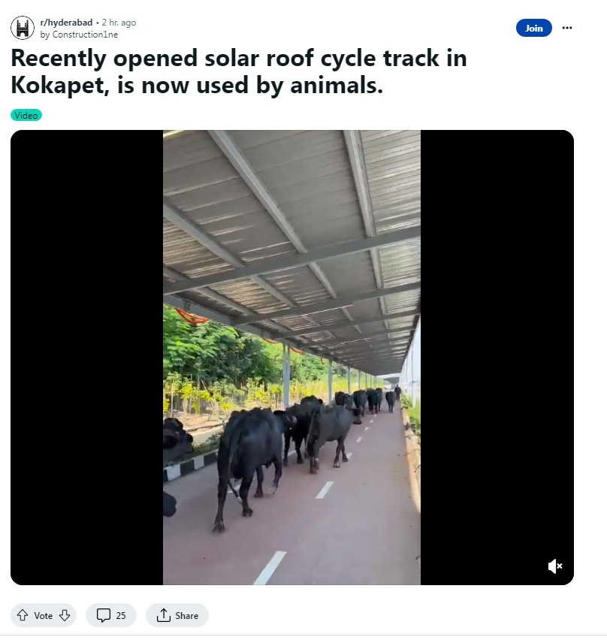
Task: Click the 2 hr. ago timestamp
Action: tap(119, 23)
